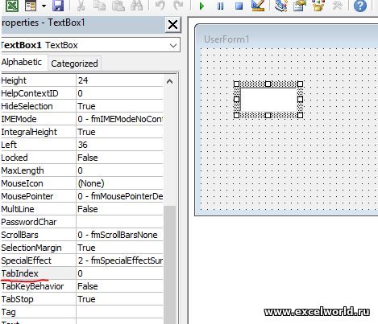Click the Break pause icon
Viewport: 378px width, 324px height.
pos(220,6)
